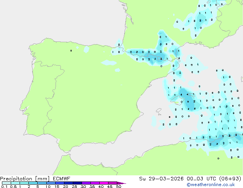The width and height of the screenshot is (243, 188).
Task: Click the above-50 arrow tip of the legend
Action: tap(121, 183)
